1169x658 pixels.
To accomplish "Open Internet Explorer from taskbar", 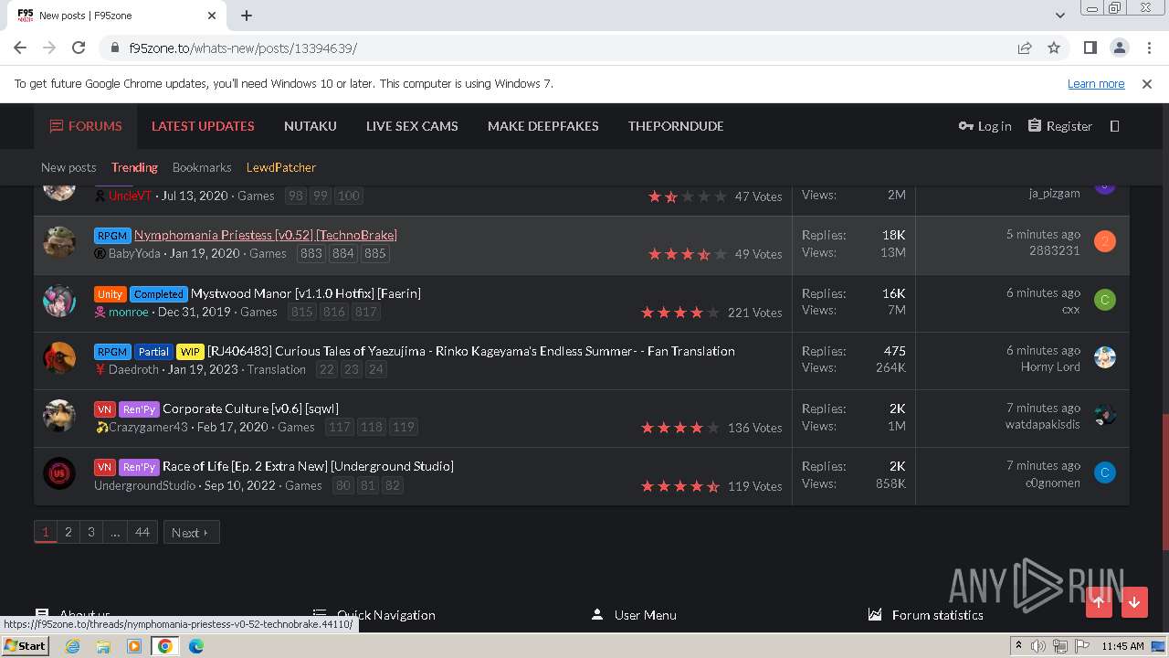I will pyautogui.click(x=72, y=646).
